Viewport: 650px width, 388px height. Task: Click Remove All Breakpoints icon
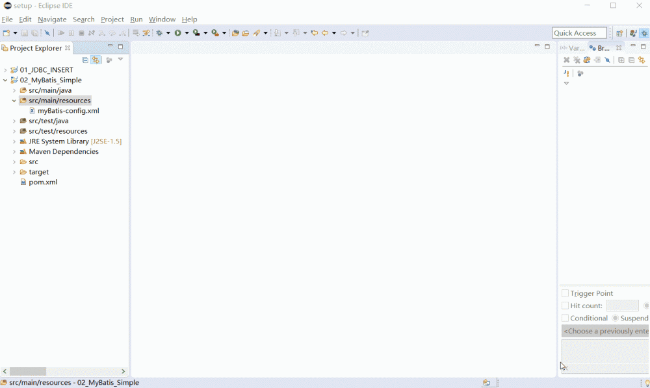coord(577,60)
